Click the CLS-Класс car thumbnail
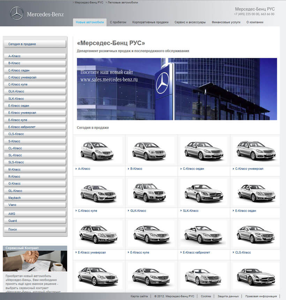This screenshot has height=300, width=286. [x=256, y=234]
